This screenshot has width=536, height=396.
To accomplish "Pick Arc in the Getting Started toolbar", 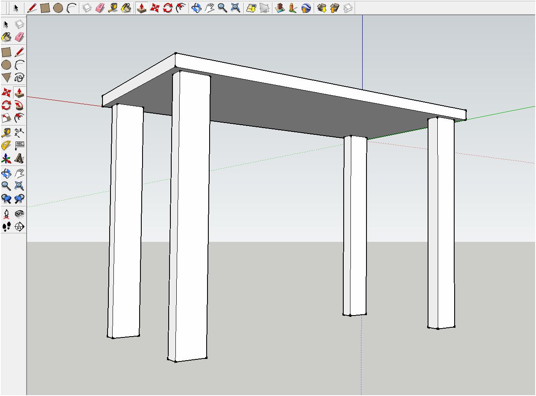I will point(72,8).
